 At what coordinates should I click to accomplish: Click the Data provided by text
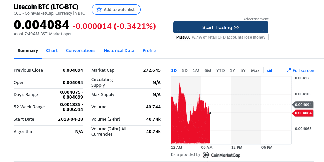pyautogui.click(x=185, y=154)
